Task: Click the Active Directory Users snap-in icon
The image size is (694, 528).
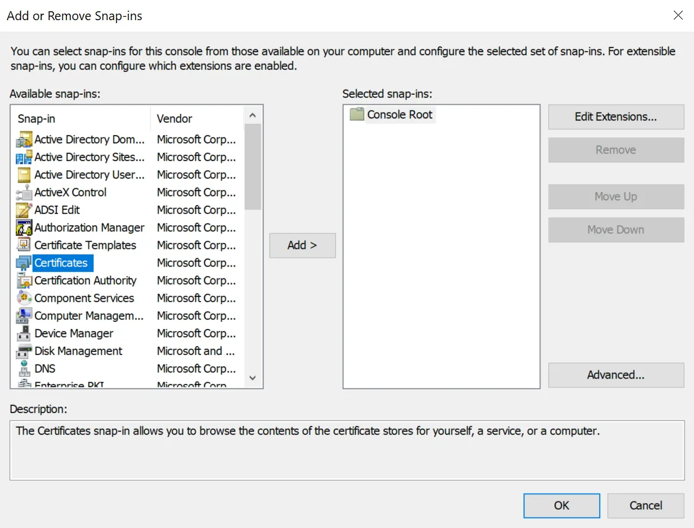Action: coord(24,175)
